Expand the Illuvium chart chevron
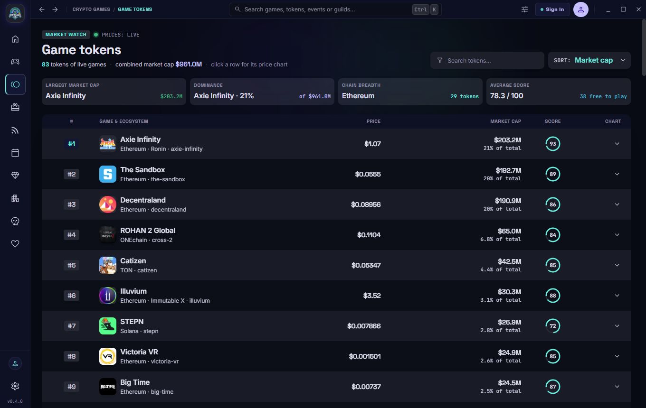Screen dimensions: 646x408 (617, 296)
